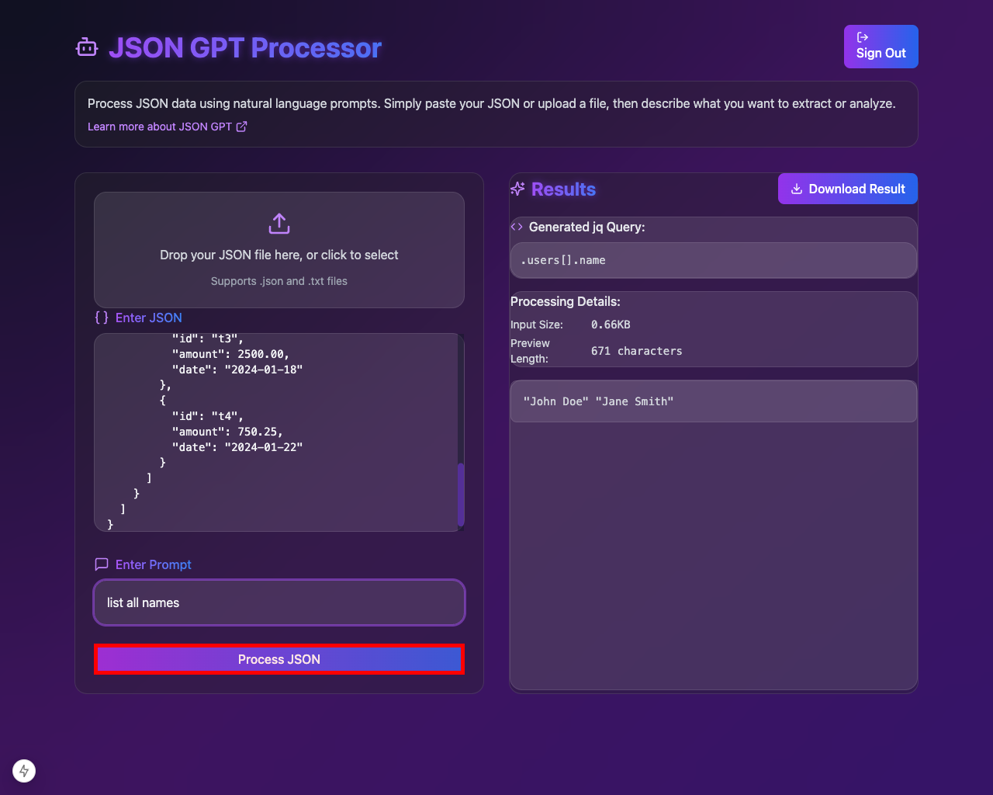Click the code brackets icon beside Generated jq Query

click(x=517, y=227)
